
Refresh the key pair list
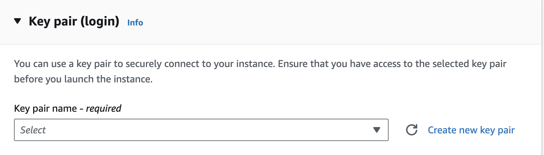click(x=412, y=130)
